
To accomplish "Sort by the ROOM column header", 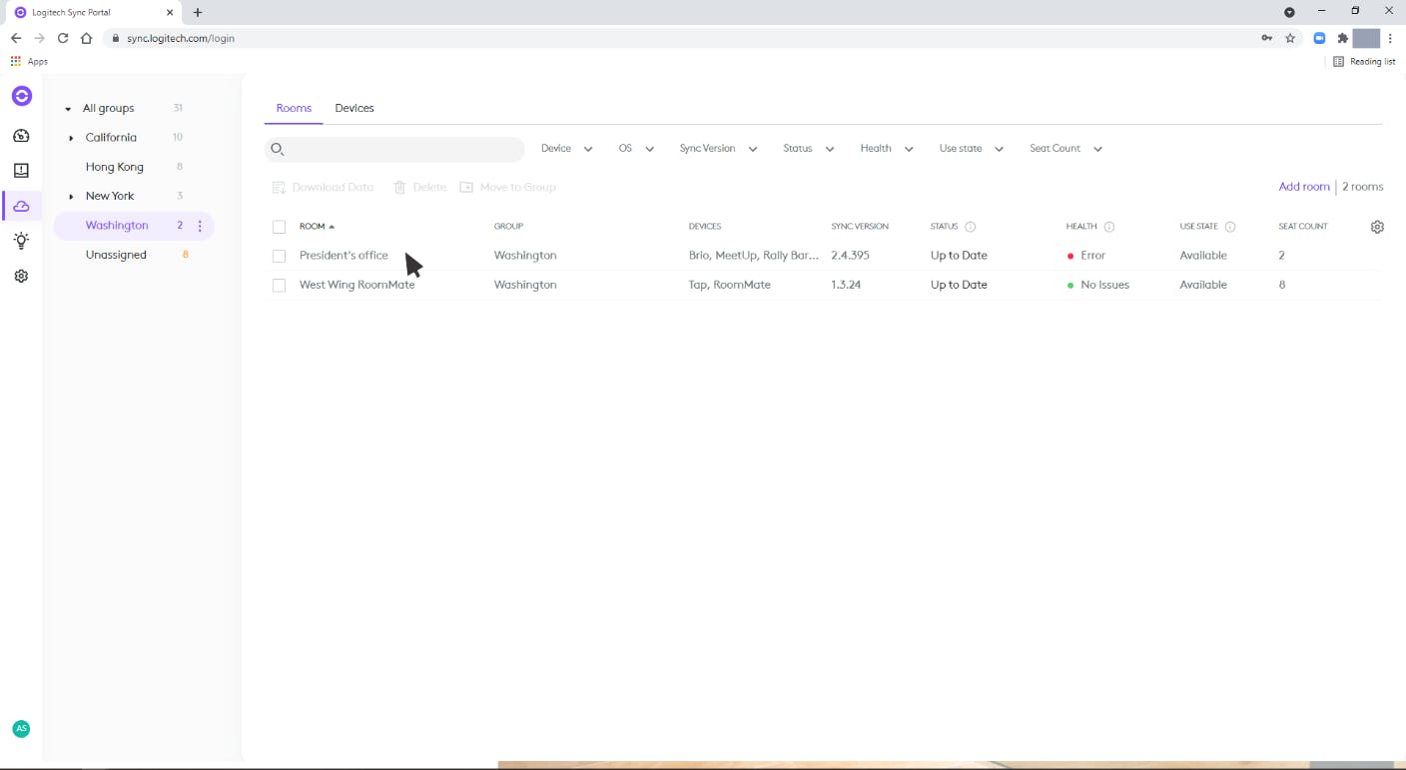I will (317, 227).
